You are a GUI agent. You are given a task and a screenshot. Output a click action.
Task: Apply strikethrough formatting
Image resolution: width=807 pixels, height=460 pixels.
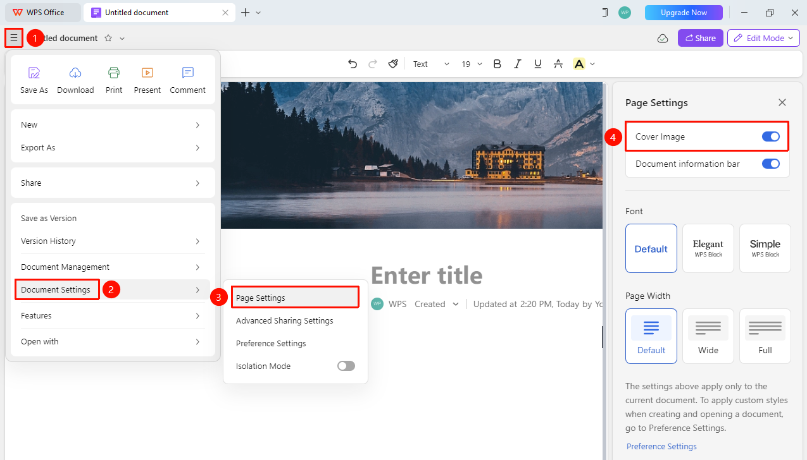click(558, 64)
